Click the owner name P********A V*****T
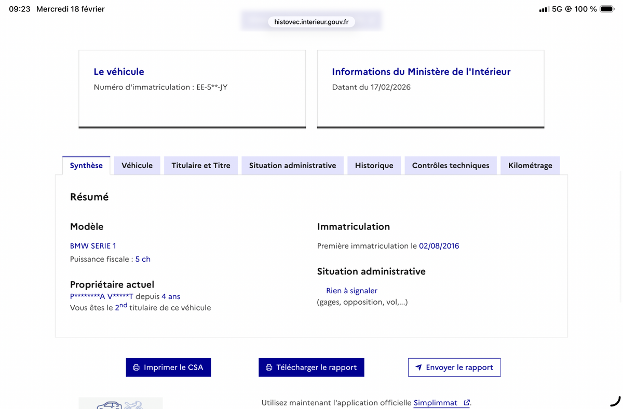This screenshot has width=623, height=409. 102,296
